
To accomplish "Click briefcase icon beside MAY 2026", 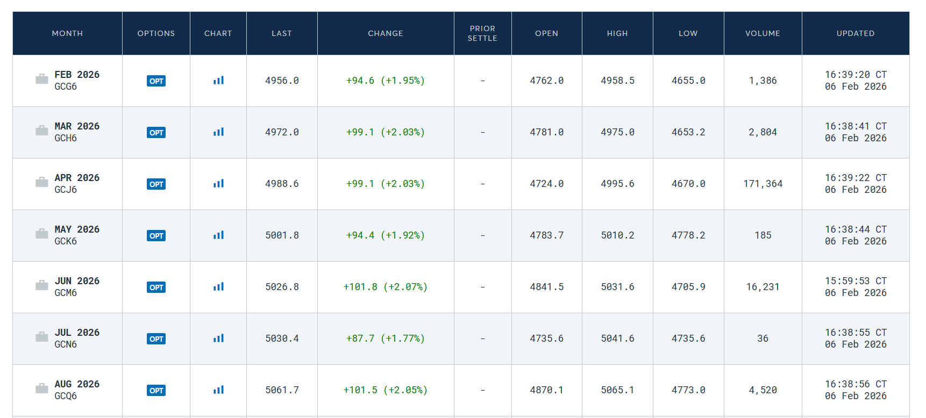I will (x=41, y=234).
